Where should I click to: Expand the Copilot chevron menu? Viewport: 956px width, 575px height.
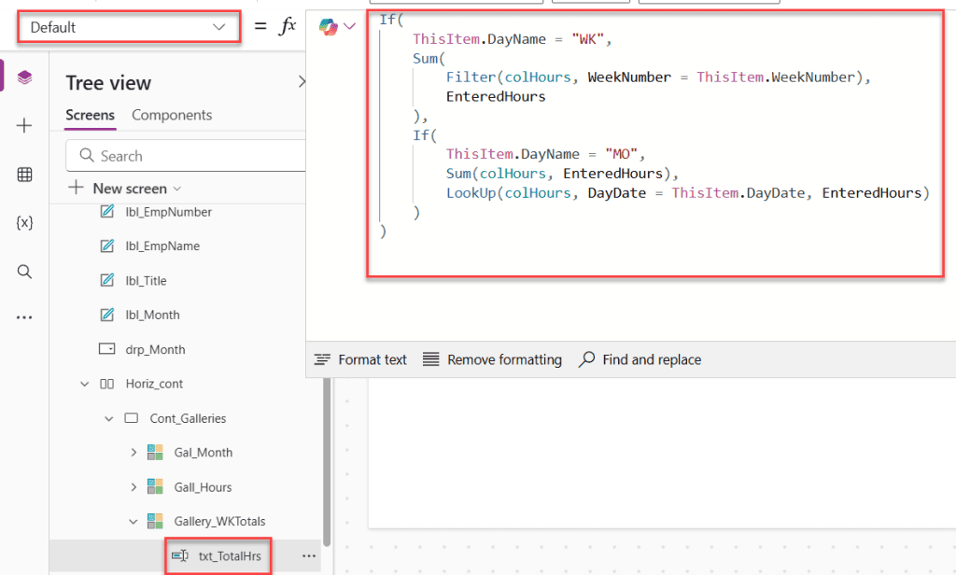pyautogui.click(x=349, y=26)
